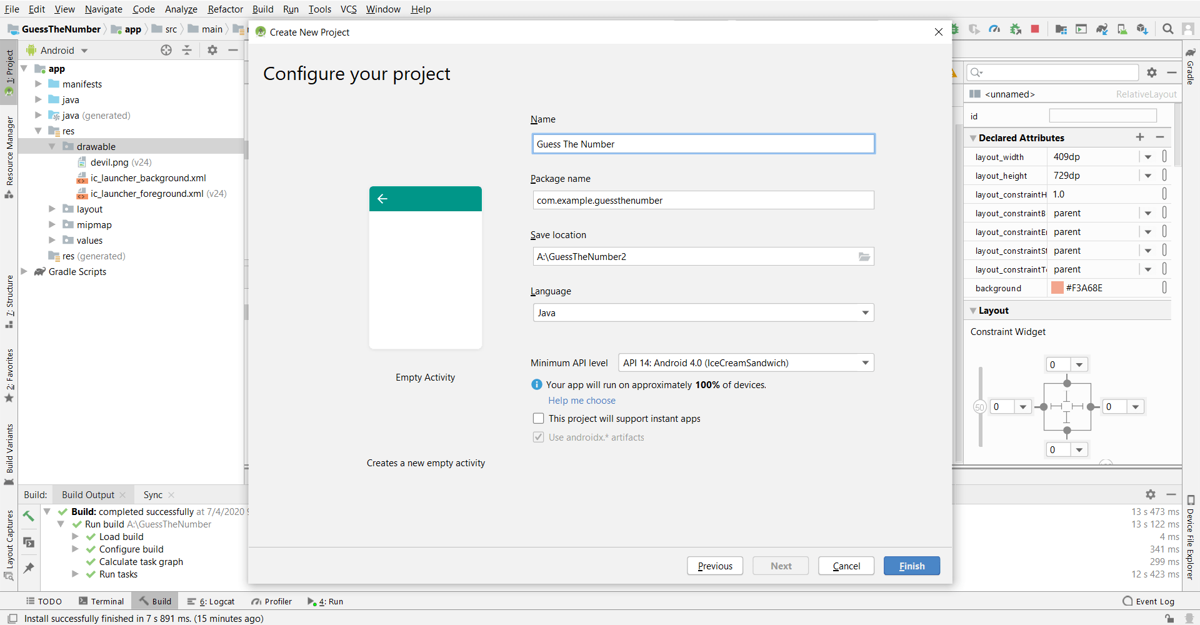The width and height of the screenshot is (1200, 625).
Task: Open the AVD Manager from toolbar
Action: [x=1122, y=29]
